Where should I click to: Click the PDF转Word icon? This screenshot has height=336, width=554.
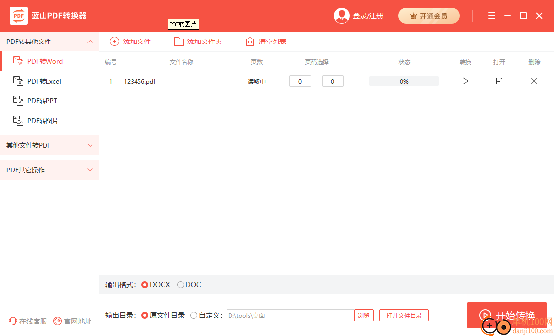[18, 61]
